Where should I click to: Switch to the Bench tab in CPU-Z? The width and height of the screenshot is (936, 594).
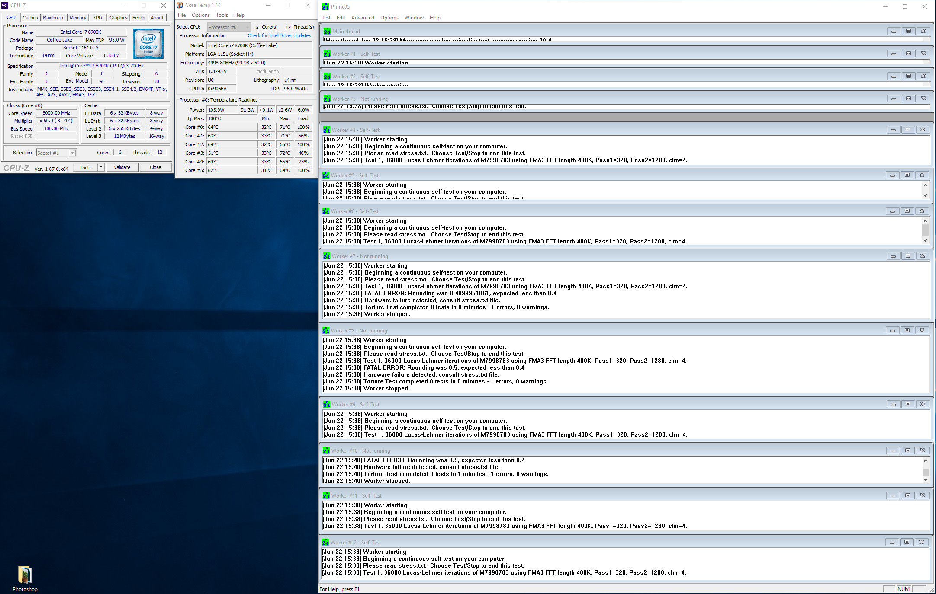point(138,18)
